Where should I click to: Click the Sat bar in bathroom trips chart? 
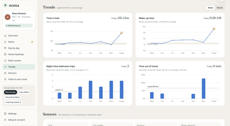pyautogui.click(x=90, y=90)
